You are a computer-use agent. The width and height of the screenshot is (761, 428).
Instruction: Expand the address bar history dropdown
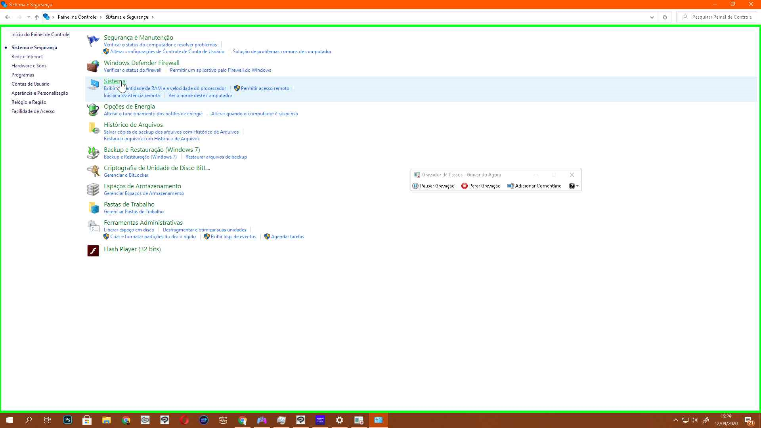652,17
